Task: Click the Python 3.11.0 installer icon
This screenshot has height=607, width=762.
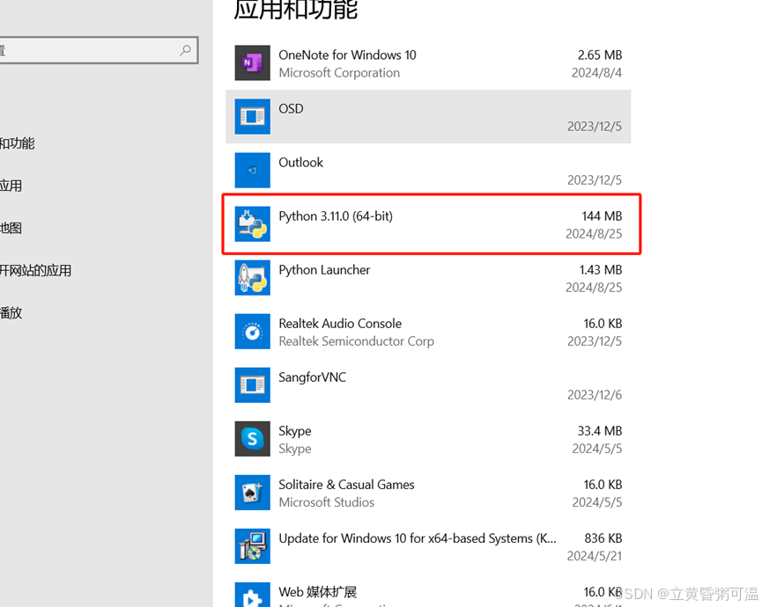Action: 252,223
